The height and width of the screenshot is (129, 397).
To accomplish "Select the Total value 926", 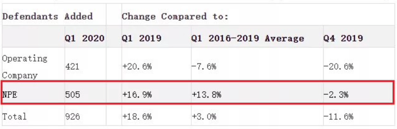I will pyautogui.click(x=72, y=117).
